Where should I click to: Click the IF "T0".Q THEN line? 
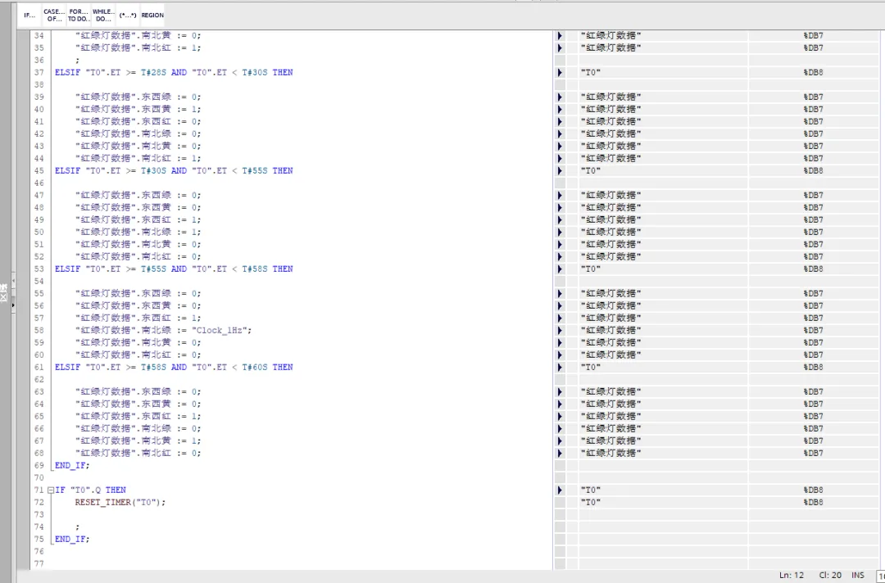[90, 490]
